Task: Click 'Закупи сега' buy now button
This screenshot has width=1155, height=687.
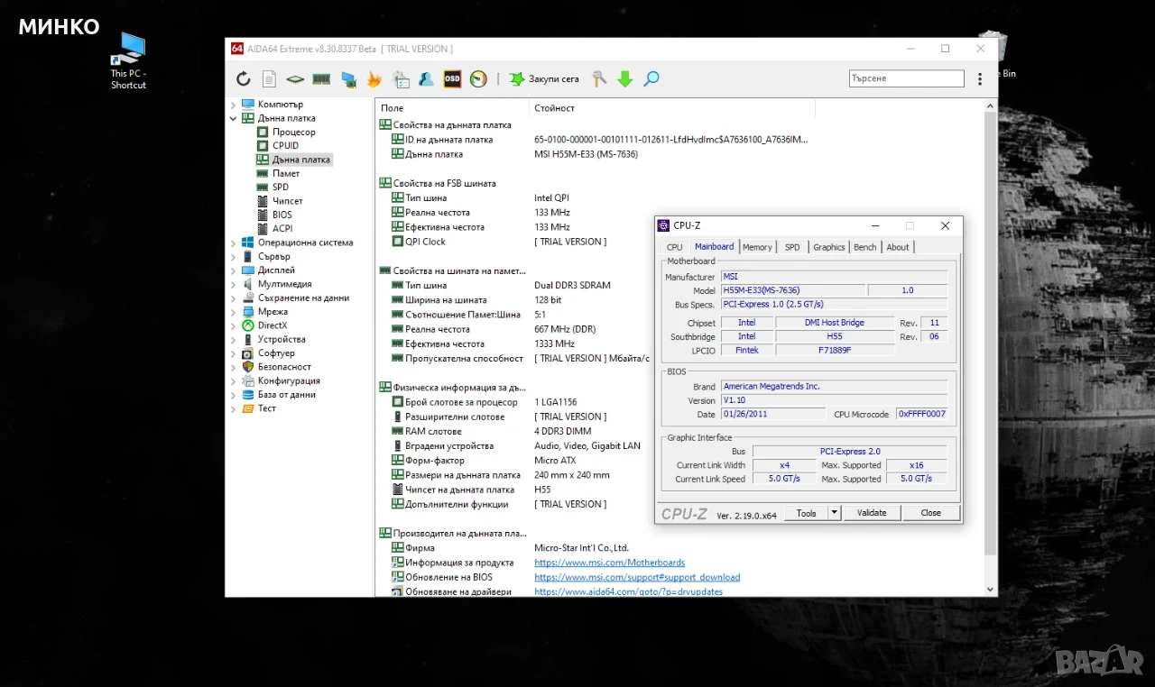Action: [x=543, y=79]
